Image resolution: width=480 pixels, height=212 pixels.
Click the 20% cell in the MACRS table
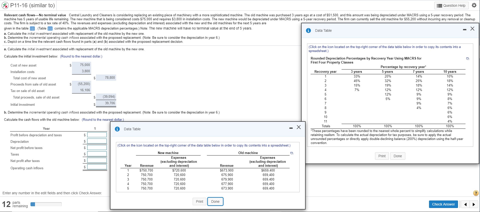(x=388, y=76)
